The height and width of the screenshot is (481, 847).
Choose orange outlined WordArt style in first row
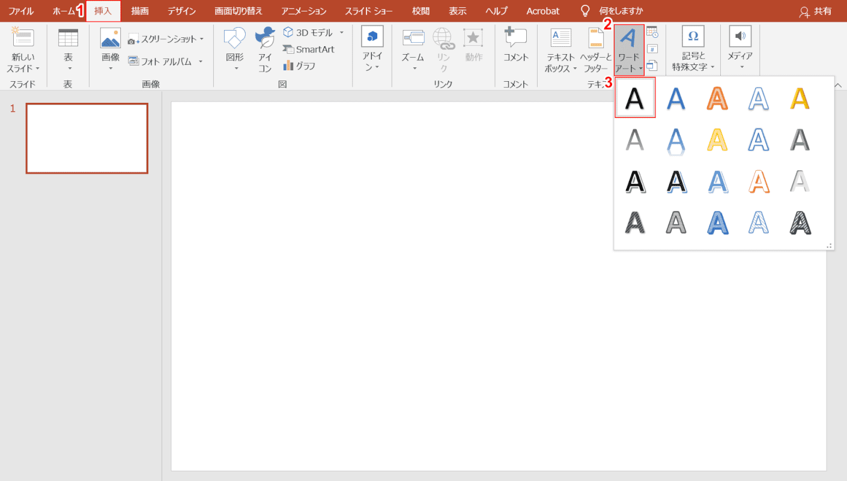coord(718,98)
